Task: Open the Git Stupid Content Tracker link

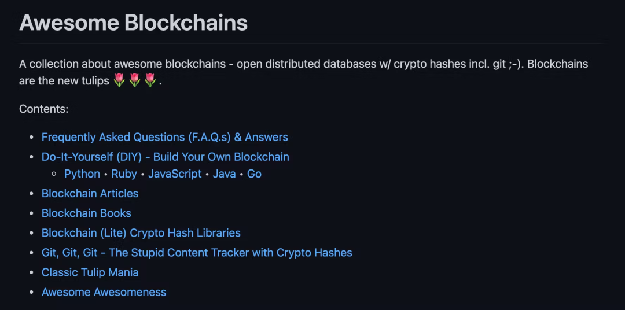Action: click(x=197, y=253)
